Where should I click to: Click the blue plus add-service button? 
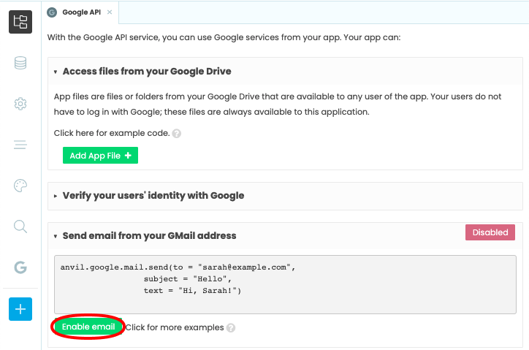click(20, 309)
